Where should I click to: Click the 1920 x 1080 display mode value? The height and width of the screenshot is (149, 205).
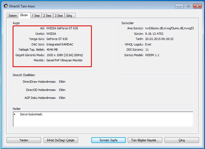tap(64, 55)
